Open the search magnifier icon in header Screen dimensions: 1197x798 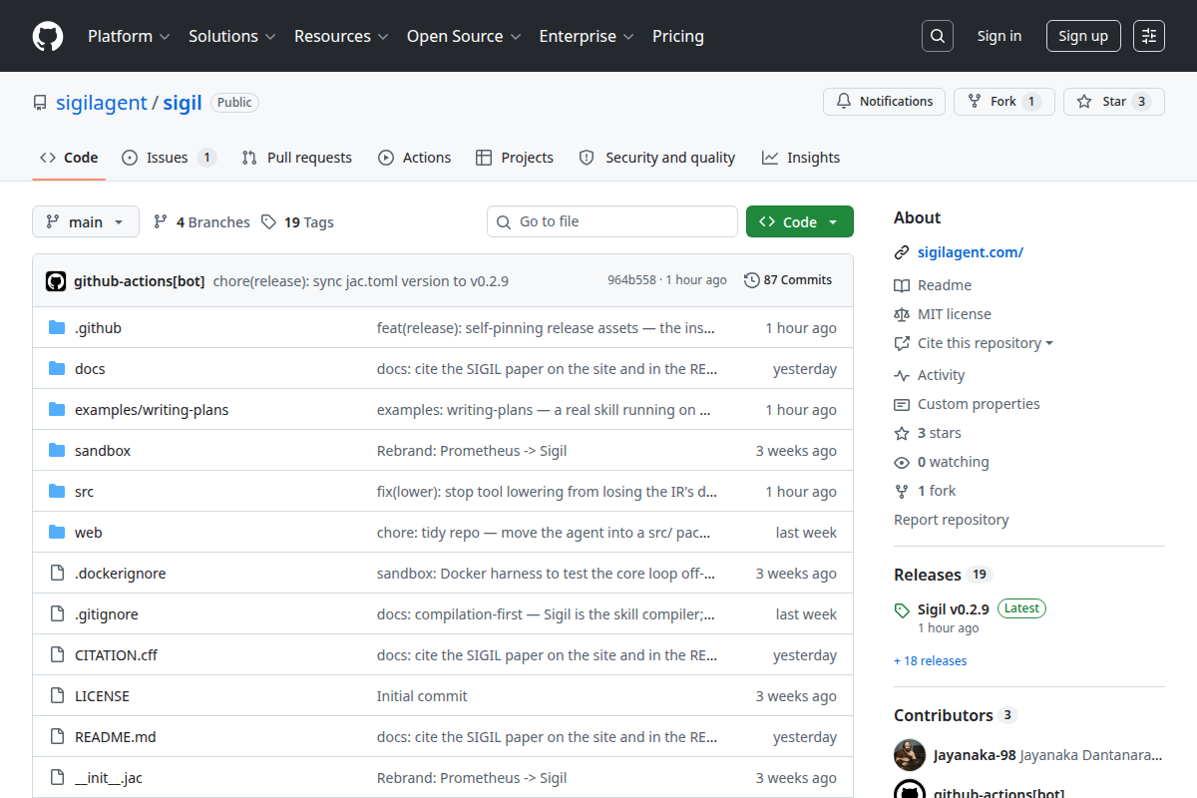(938, 36)
